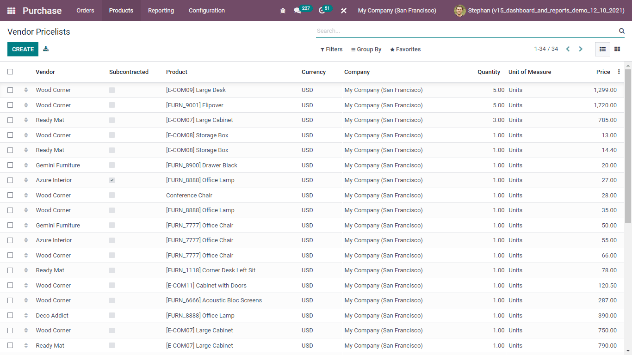Click the drag handle of Cabinet with Doors row

tap(26, 286)
